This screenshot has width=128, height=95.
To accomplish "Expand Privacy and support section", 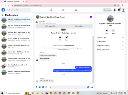I will [x=110, y=50].
